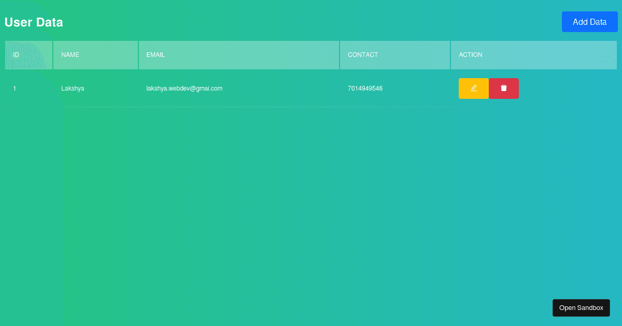Click the EMAIL column header
Image resolution: width=622 pixels, height=326 pixels.
(x=155, y=55)
